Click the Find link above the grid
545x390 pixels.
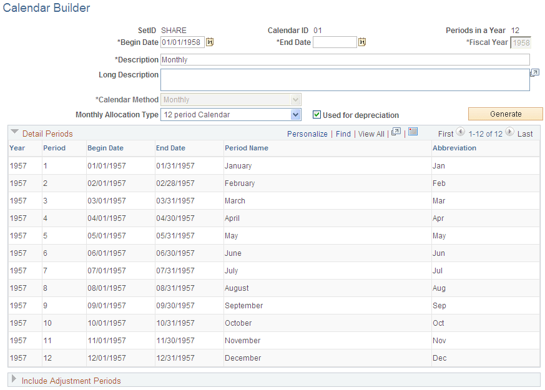[343, 134]
